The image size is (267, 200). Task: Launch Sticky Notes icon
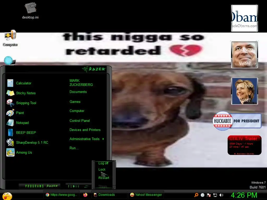(10, 93)
